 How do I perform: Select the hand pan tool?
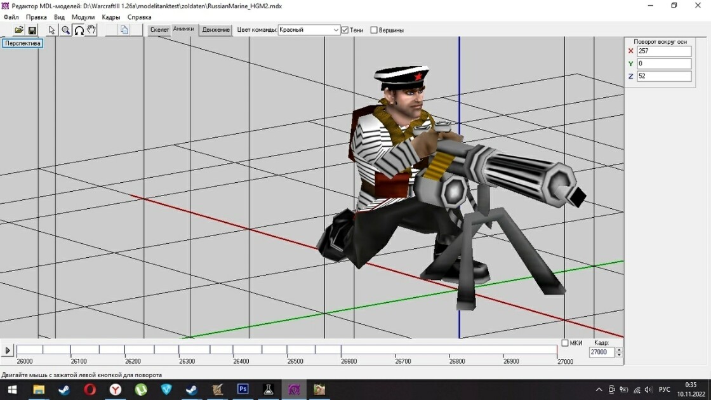point(91,30)
